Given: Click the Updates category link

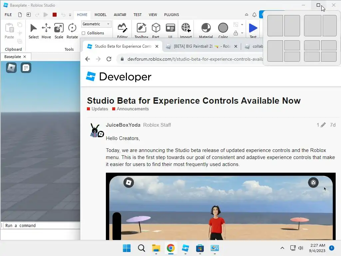Looking at the screenshot, I should pos(98,109).
